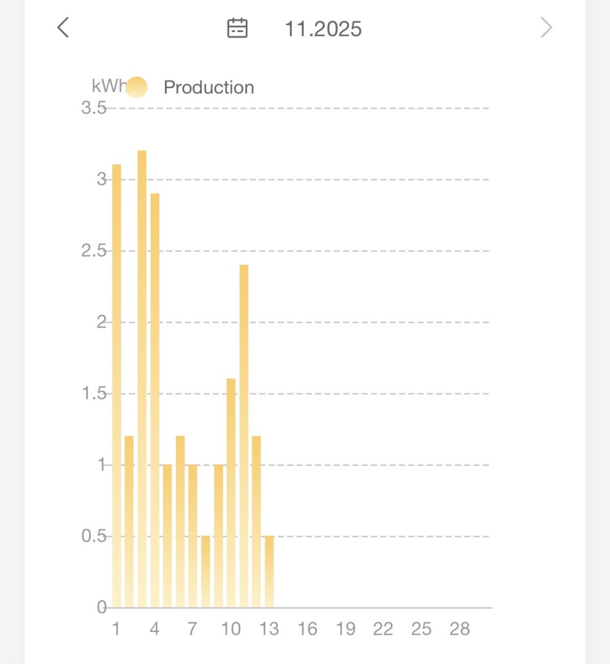Go to the previous month
This screenshot has height=664, width=610.
tap(63, 28)
